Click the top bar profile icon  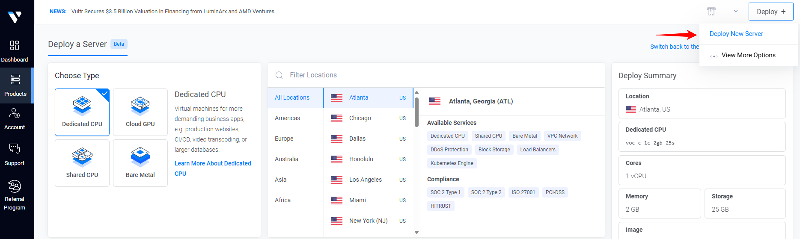711,12
